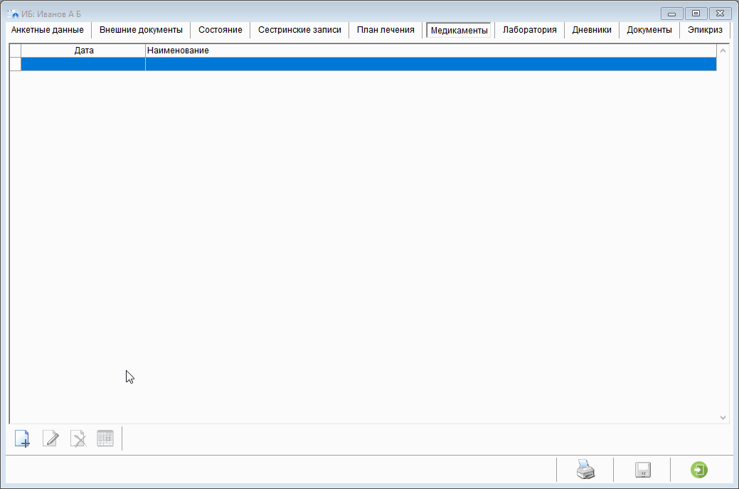Image resolution: width=739 pixels, height=489 pixels.
Task: Open the Дневники tab
Action: coord(592,30)
